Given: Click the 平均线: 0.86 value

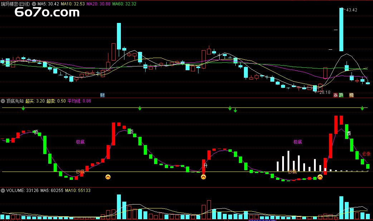Looking at the screenshot, I should tap(79, 101).
